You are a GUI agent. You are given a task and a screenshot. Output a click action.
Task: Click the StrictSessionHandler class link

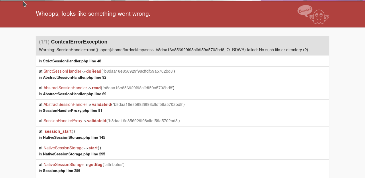click(62, 71)
